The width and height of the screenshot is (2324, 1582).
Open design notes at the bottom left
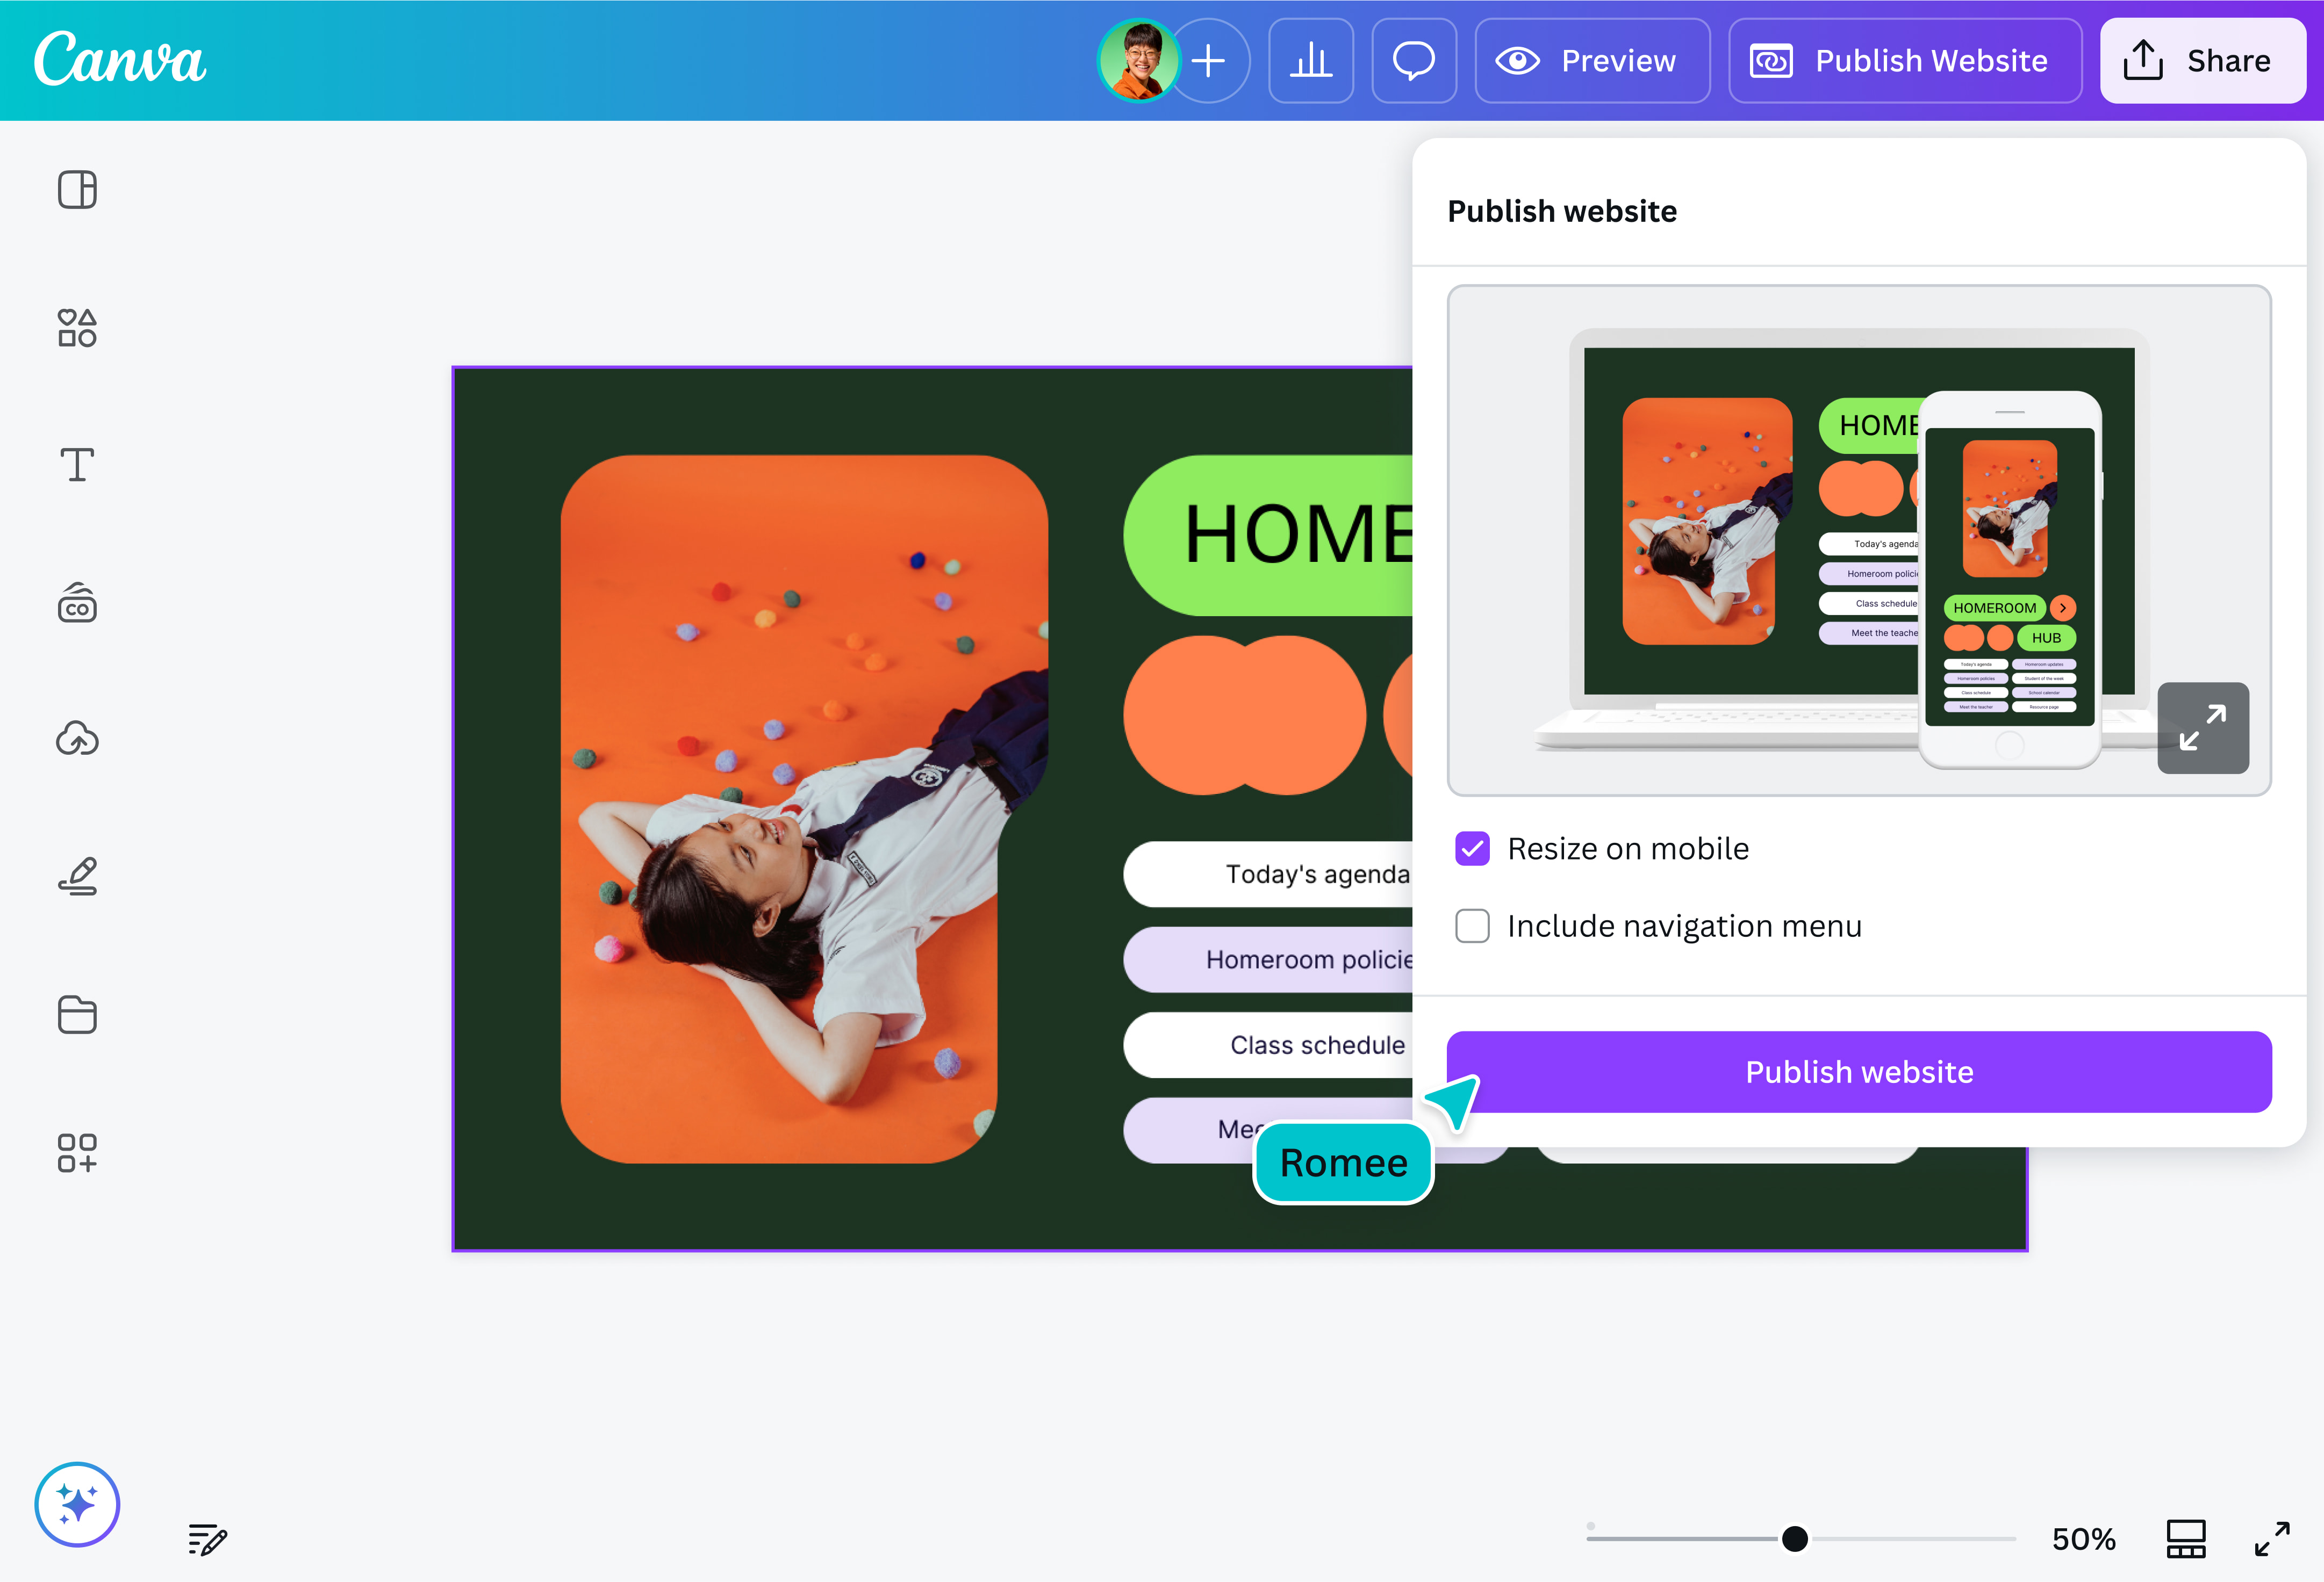[206, 1540]
